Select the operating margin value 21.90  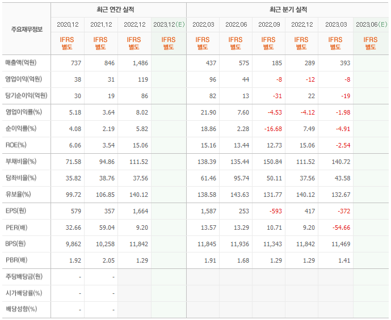point(208,112)
